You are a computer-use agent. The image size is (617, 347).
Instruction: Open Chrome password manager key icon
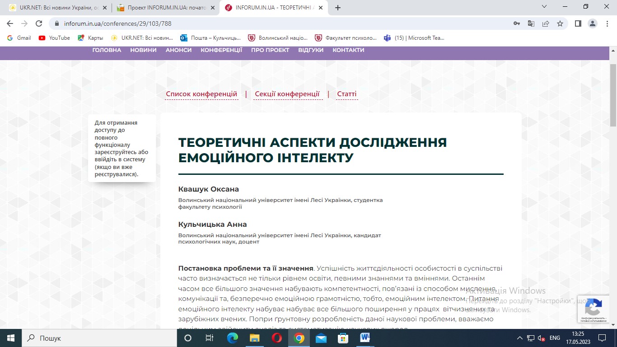coord(516,23)
